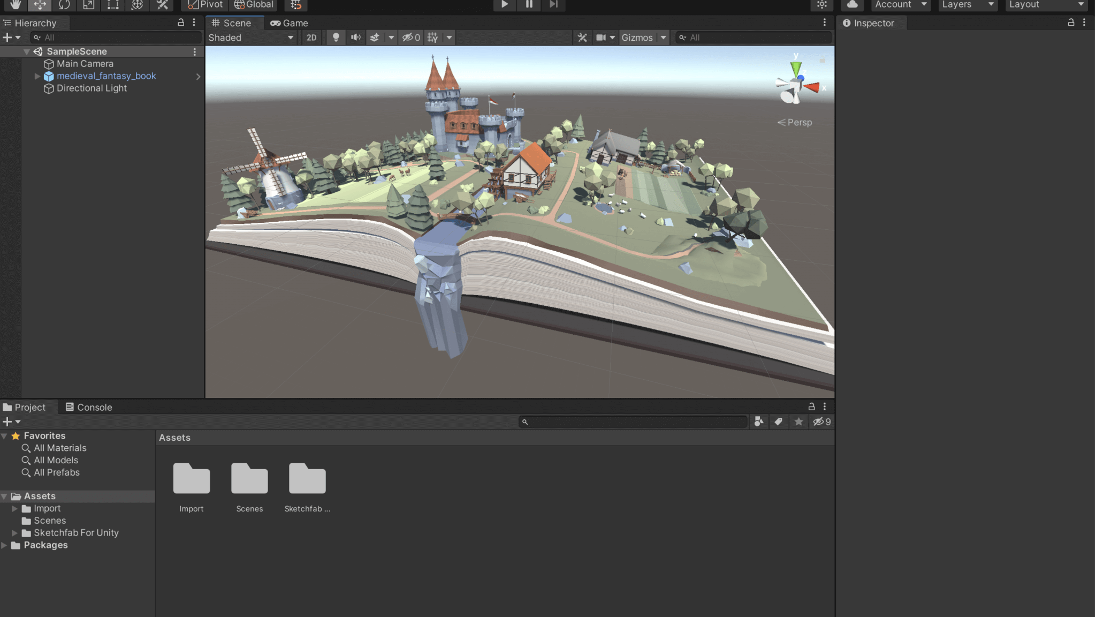
Task: Toggle scene audio with the speaker icon
Action: [x=356, y=37]
